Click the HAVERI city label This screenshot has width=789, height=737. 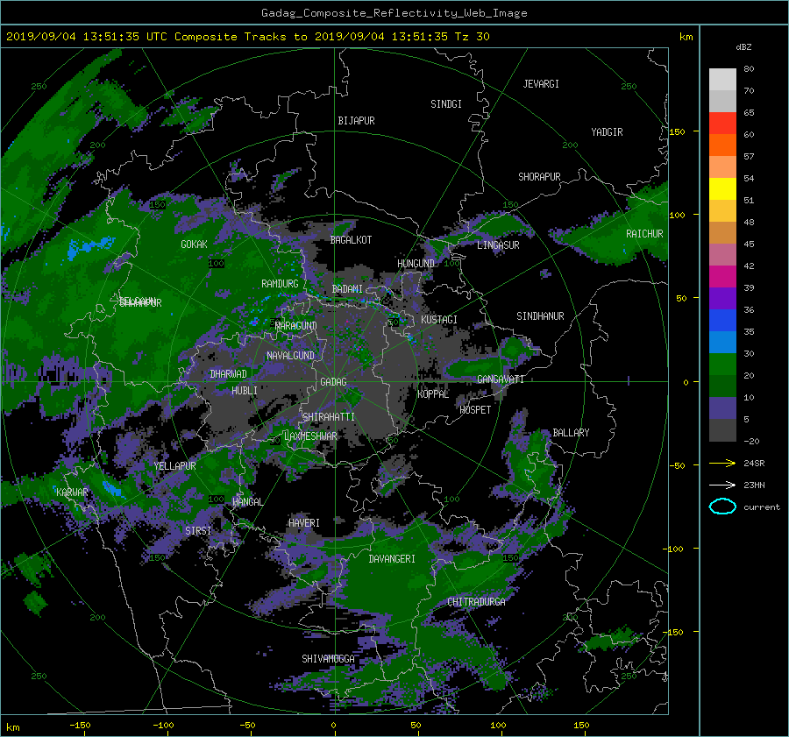[x=304, y=523]
